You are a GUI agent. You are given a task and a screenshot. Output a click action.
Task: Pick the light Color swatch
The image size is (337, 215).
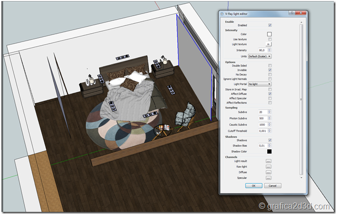coord(269,34)
